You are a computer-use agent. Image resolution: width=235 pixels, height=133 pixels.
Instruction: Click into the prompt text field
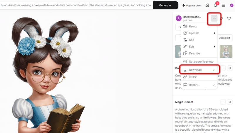[76, 5]
